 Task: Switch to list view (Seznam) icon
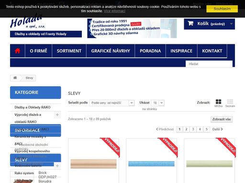pos(230,102)
